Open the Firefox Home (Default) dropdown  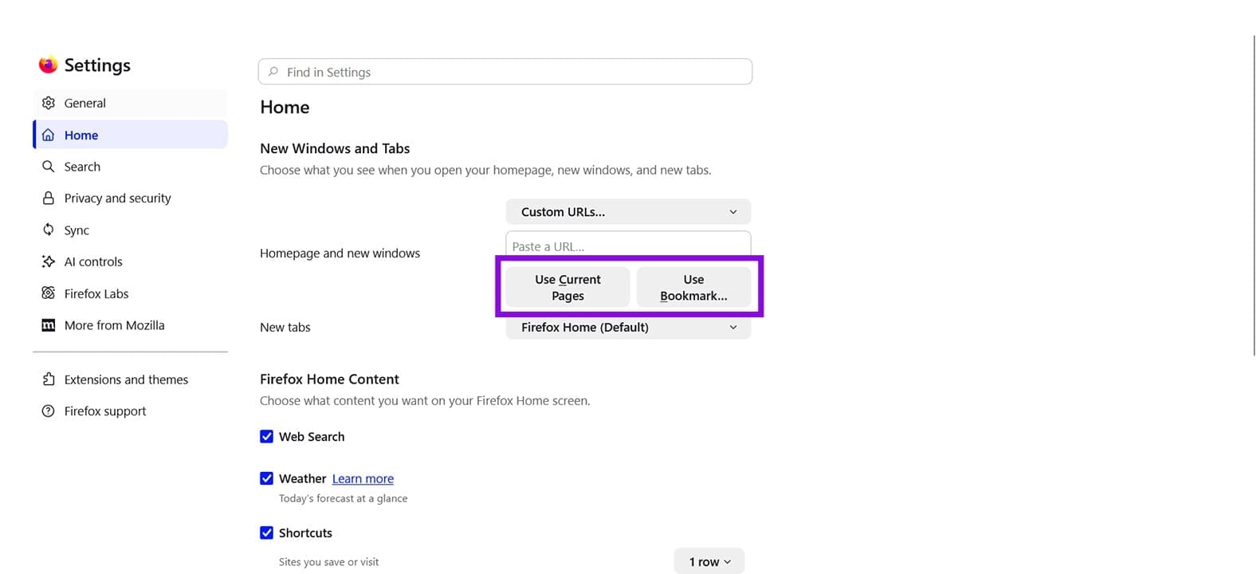click(x=628, y=327)
